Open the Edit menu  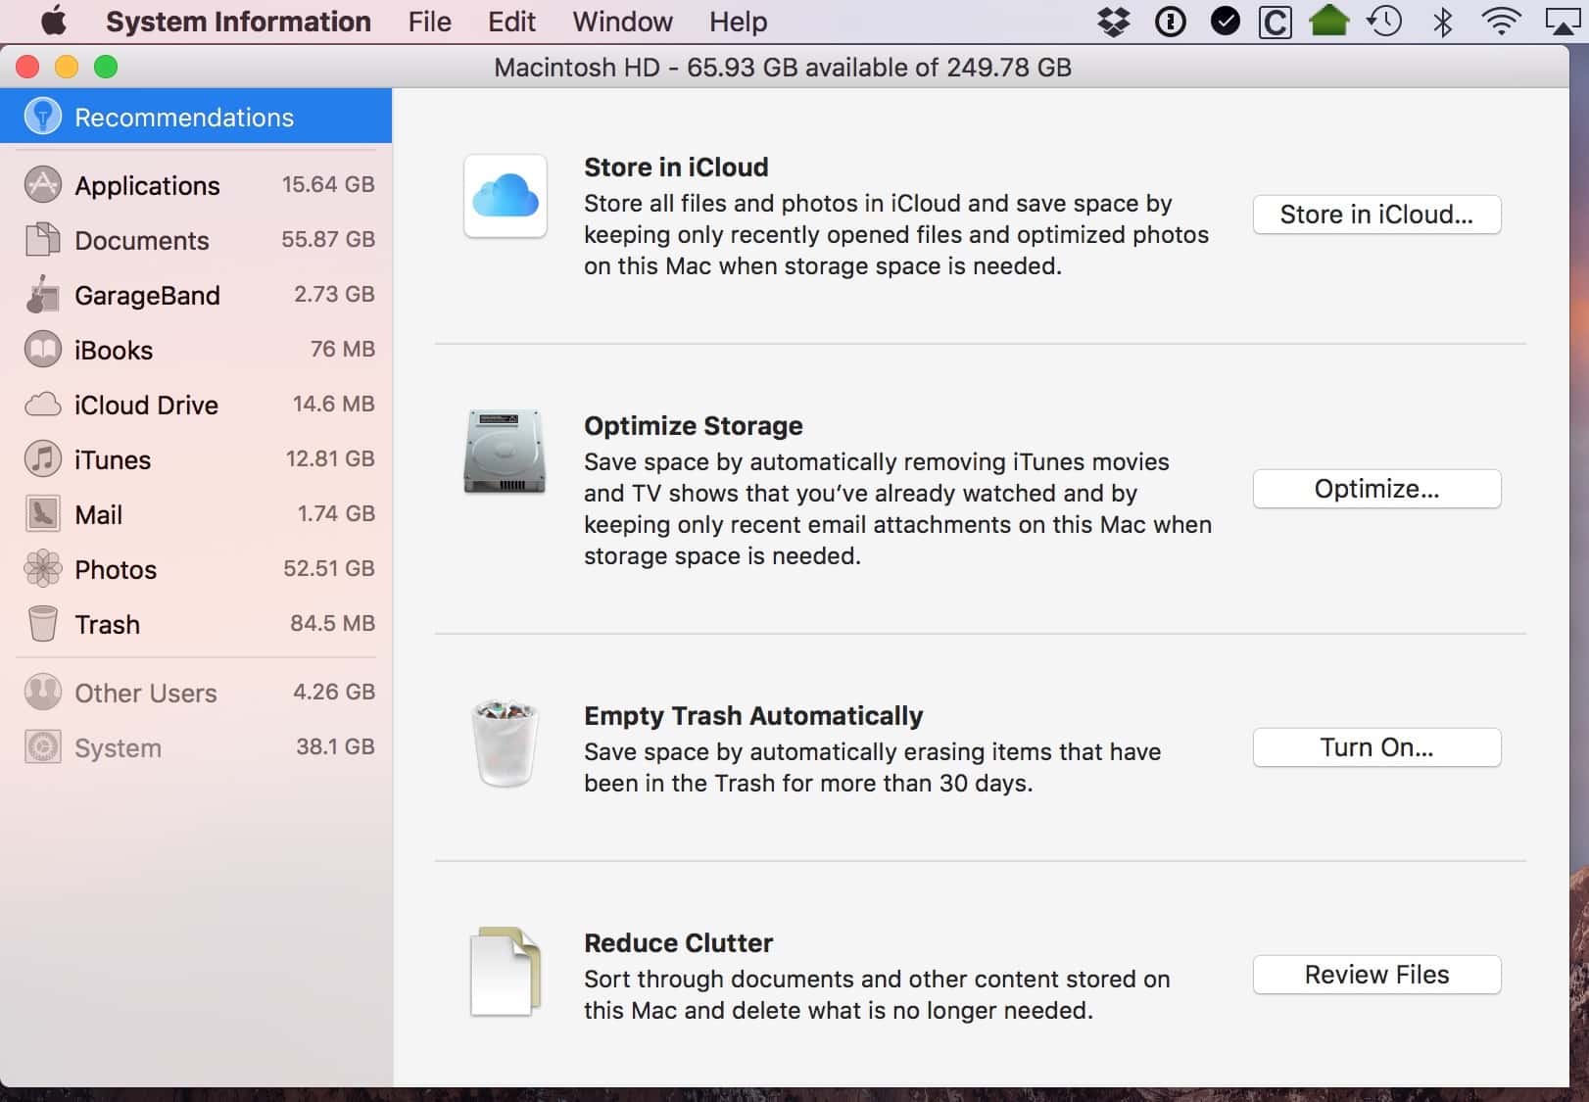pos(511,22)
